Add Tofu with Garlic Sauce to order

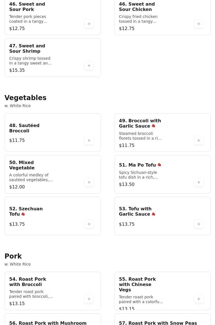tap(199, 224)
